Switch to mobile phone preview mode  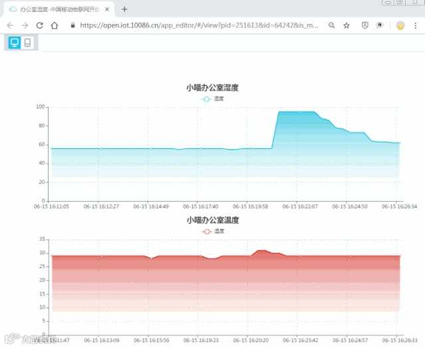[27, 43]
